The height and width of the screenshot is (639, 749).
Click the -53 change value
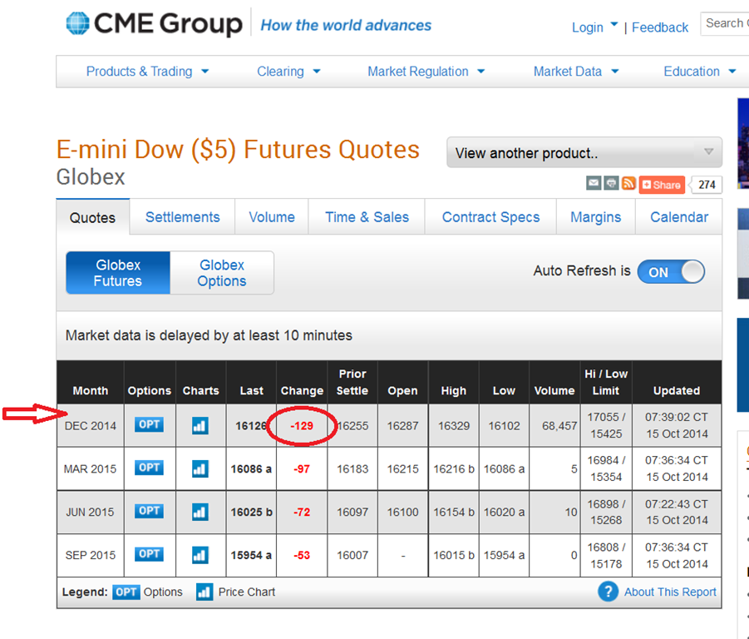tap(302, 555)
